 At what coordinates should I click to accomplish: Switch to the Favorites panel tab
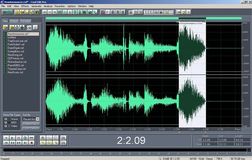[x=25, y=21]
